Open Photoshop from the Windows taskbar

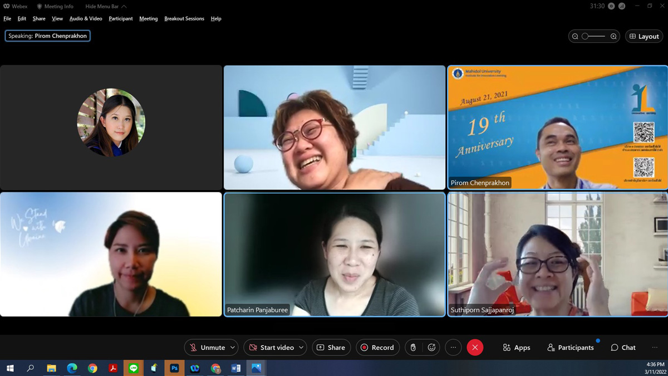pyautogui.click(x=174, y=368)
